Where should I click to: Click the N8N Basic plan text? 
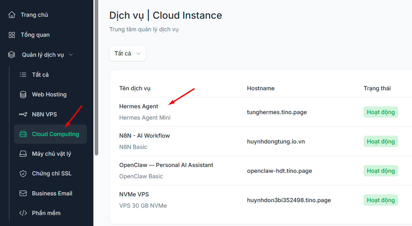click(x=133, y=147)
